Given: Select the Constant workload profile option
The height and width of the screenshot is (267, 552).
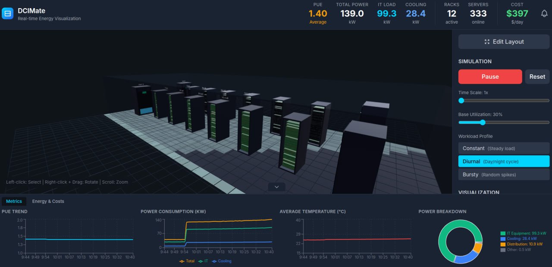Looking at the screenshot, I should click(x=503, y=148).
